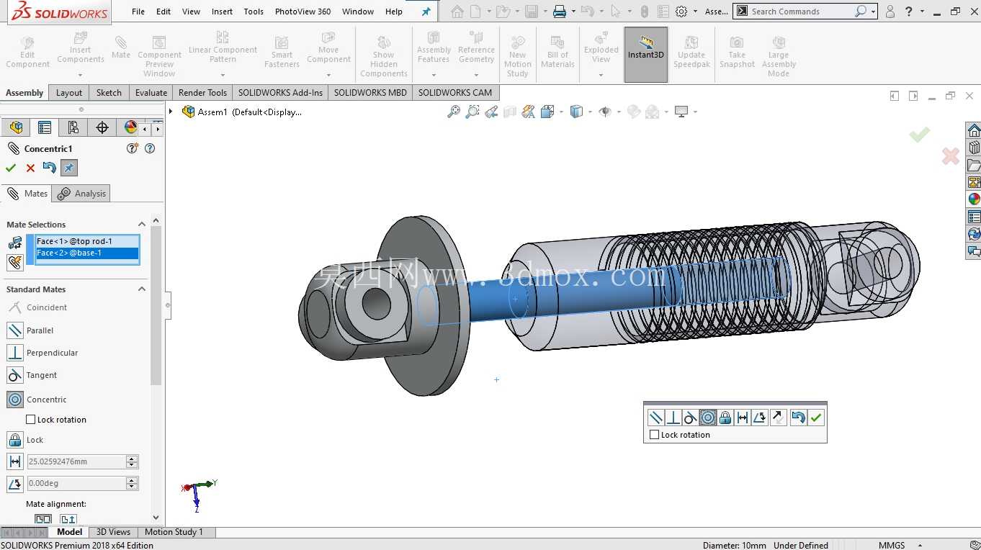Confirm mate with green checkmark in PropertyManager
This screenshot has height=550, width=981.
tap(11, 168)
